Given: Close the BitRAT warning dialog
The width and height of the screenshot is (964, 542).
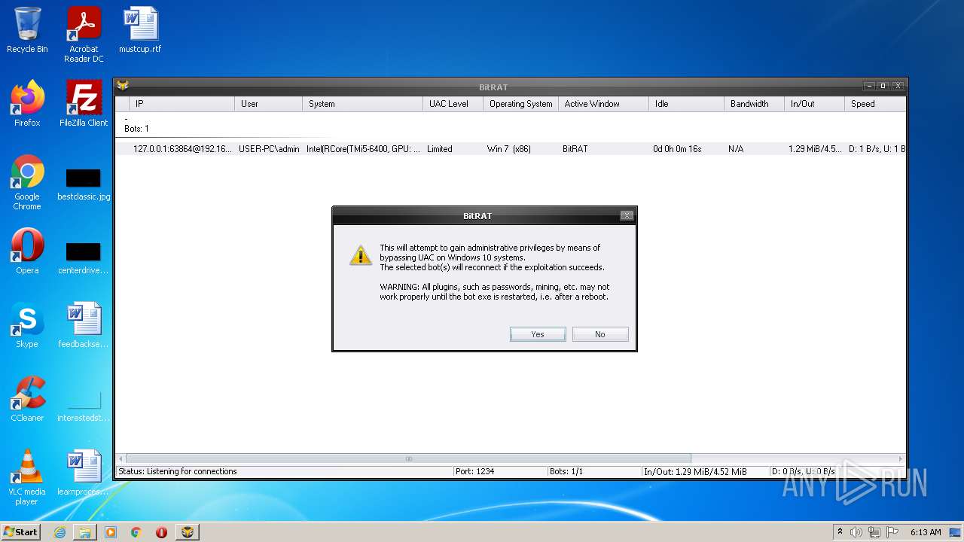Looking at the screenshot, I should [627, 215].
